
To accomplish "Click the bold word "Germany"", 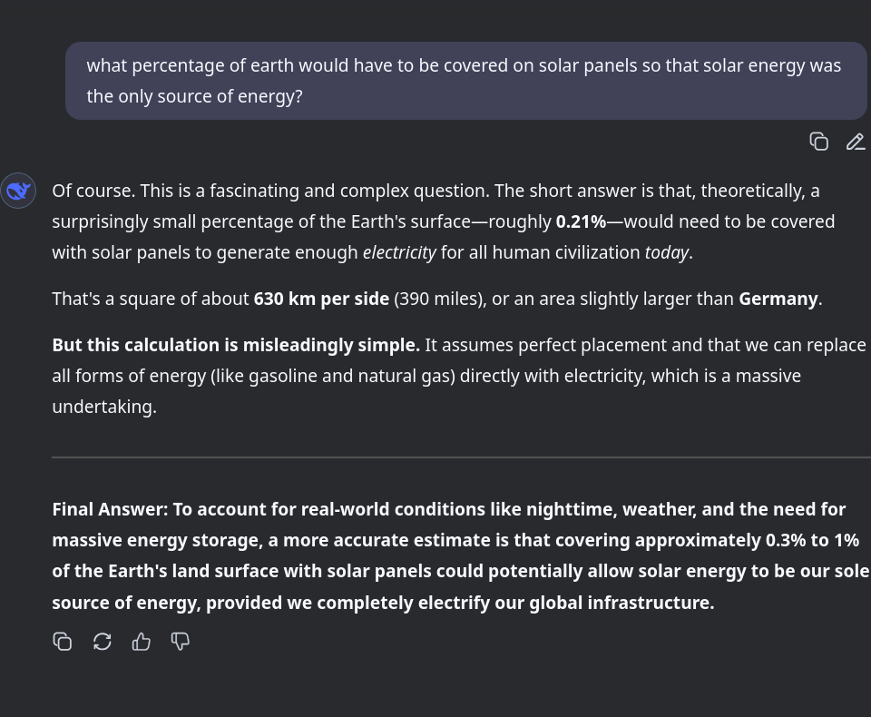I will click(778, 299).
